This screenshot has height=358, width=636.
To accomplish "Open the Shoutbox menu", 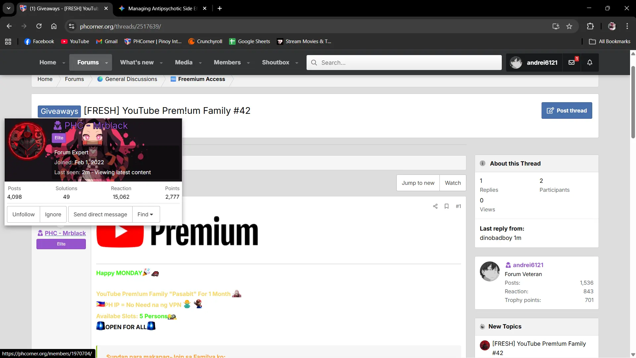I will [x=275, y=62].
